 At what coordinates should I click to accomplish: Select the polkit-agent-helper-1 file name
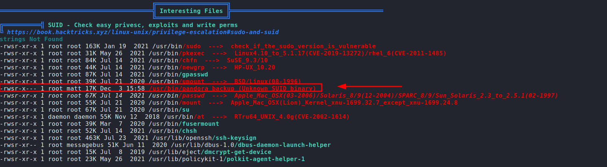[266, 159]
